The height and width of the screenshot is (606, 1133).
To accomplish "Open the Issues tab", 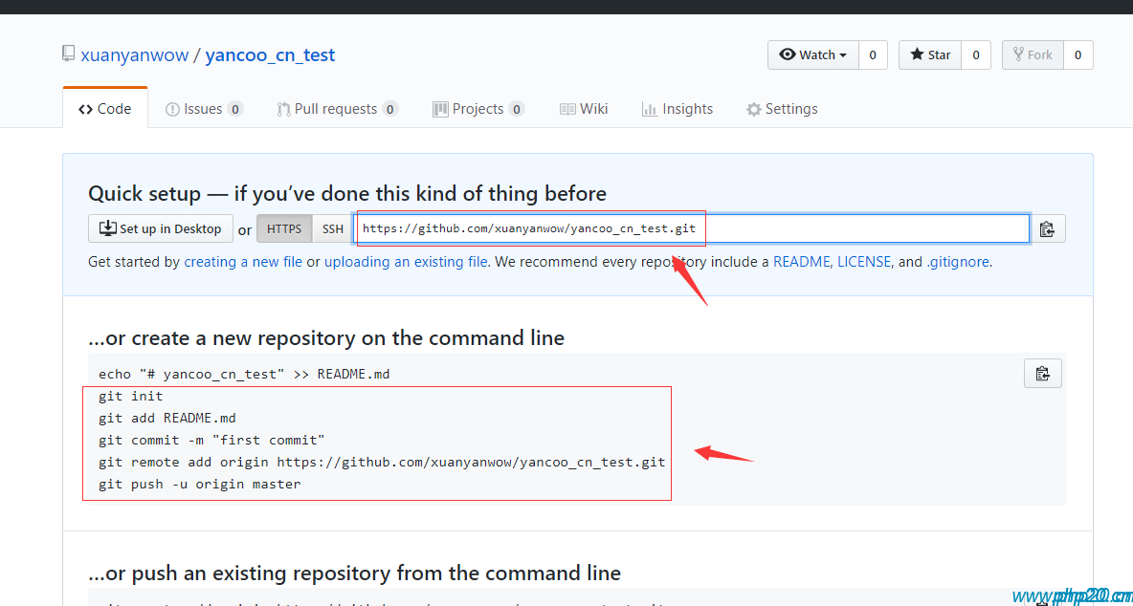I will pyautogui.click(x=205, y=109).
